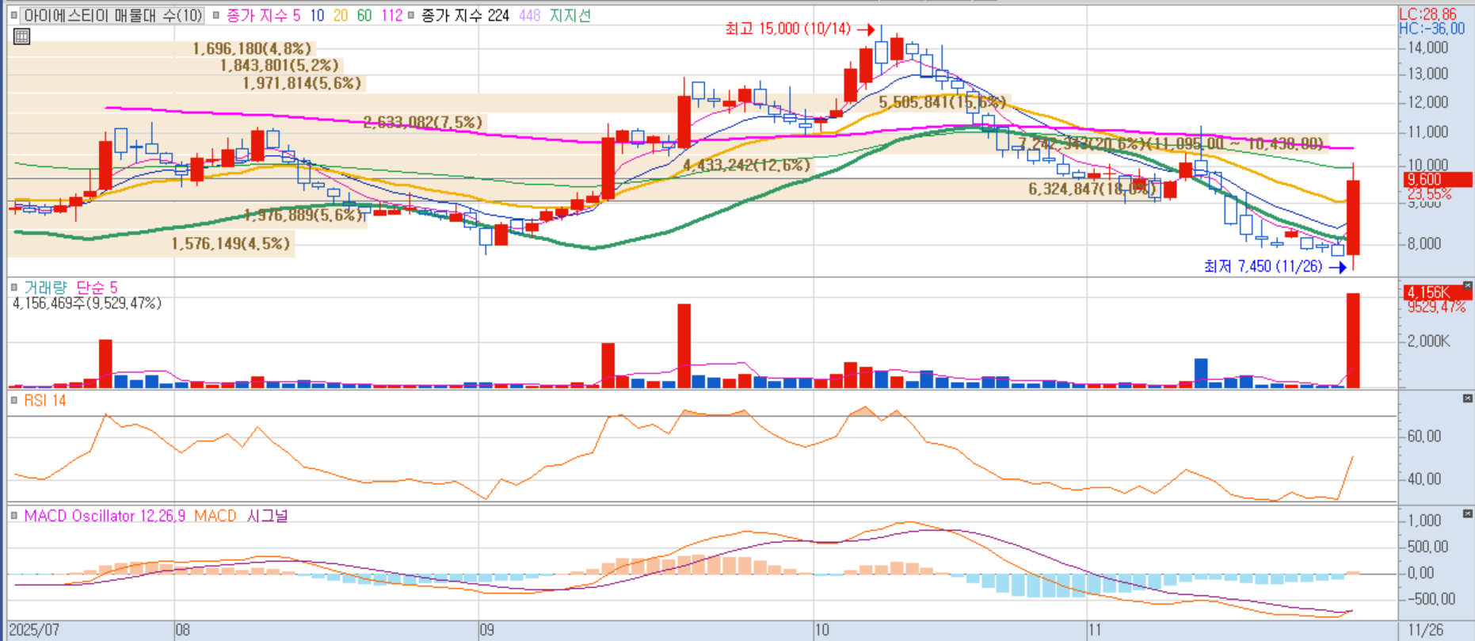Click volume profile value 4,433,242(12.6%)
The width and height of the screenshot is (1475, 641).
tap(747, 165)
